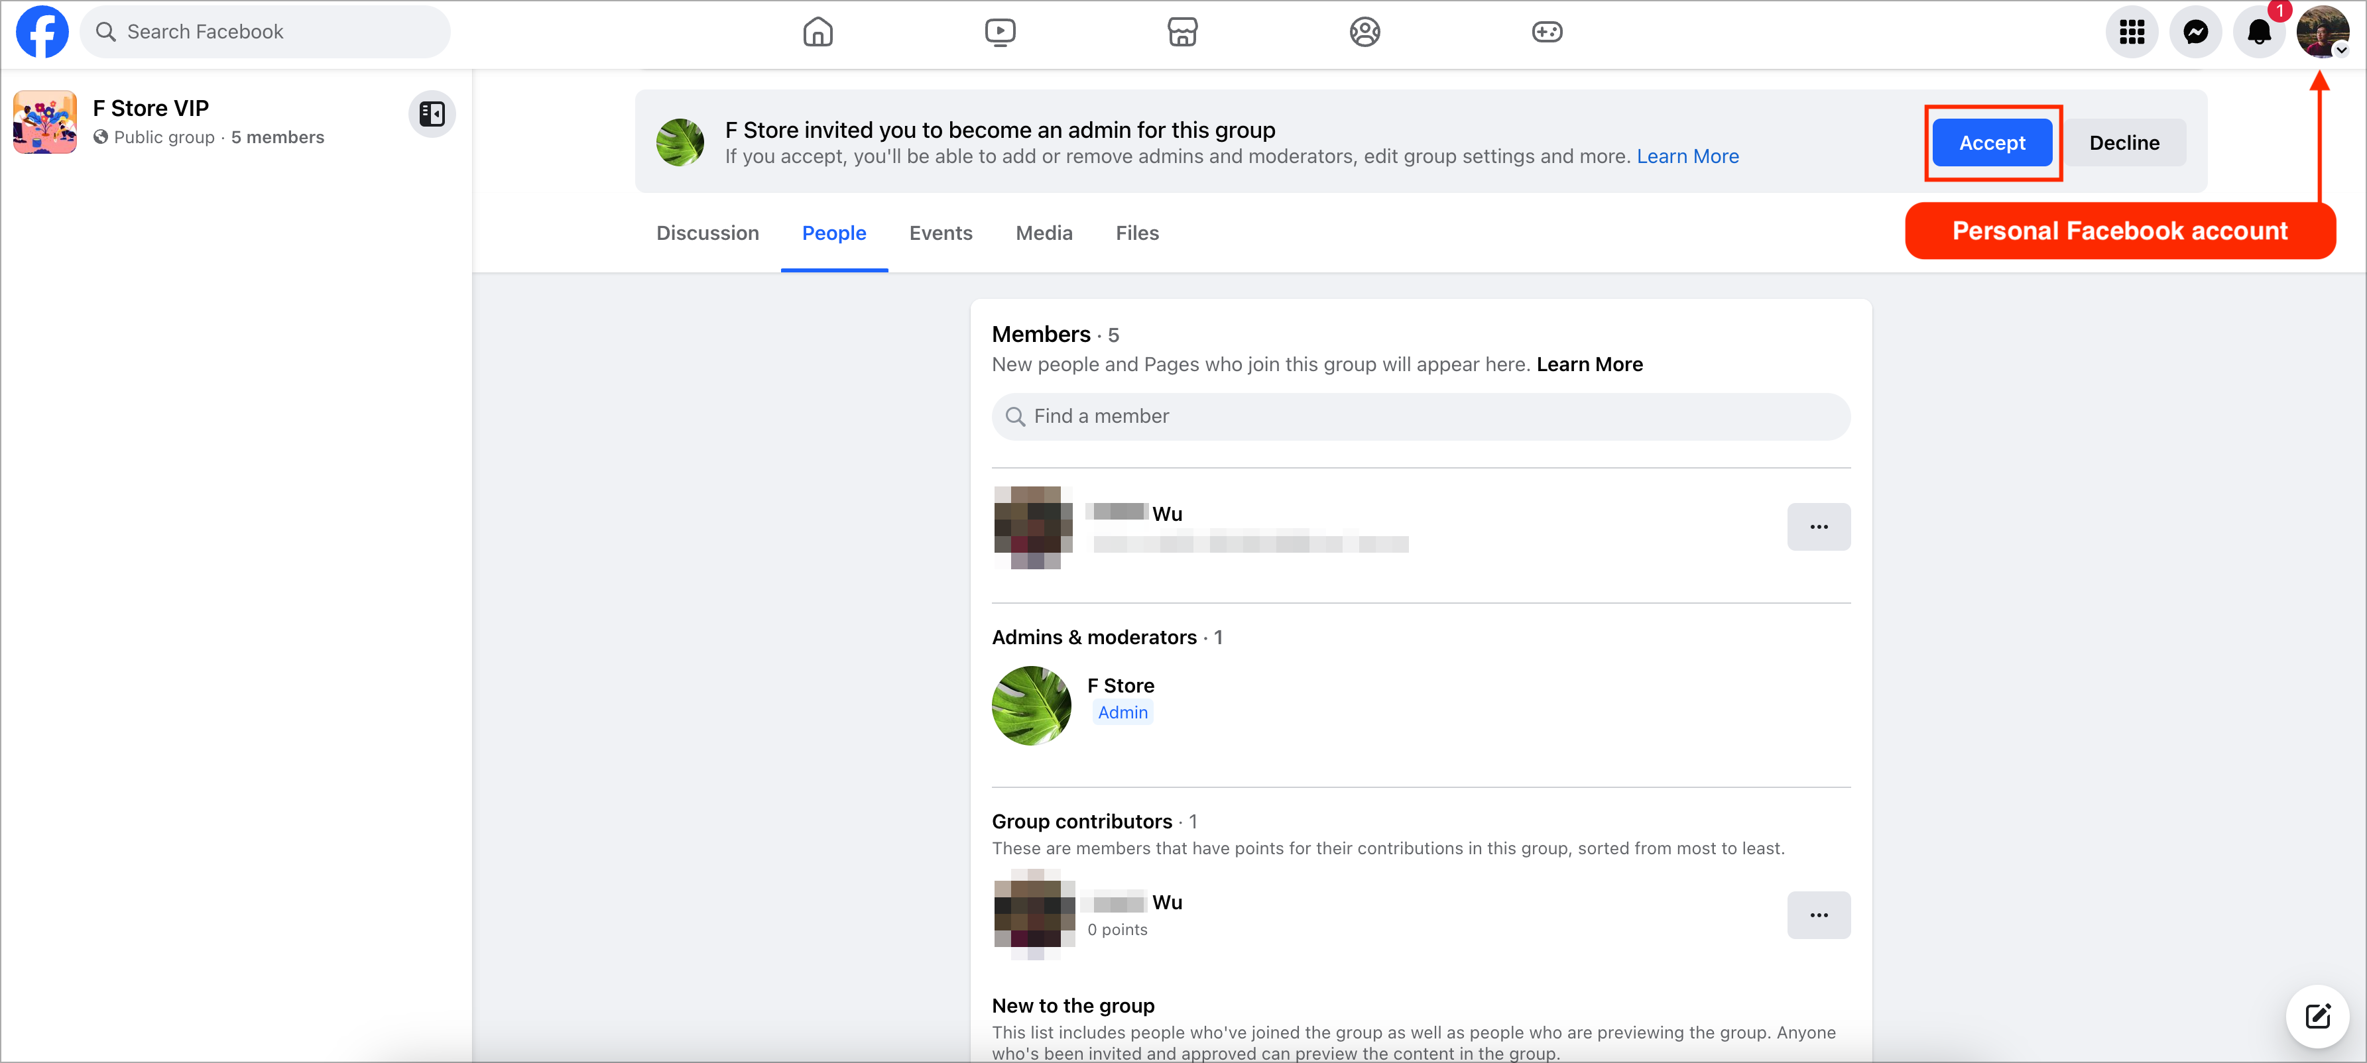Click the 5 members link
The width and height of the screenshot is (2367, 1063).
point(278,138)
